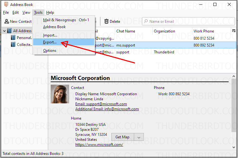238x158 pixels.
Task: Open the View menu
Action: (26, 12)
